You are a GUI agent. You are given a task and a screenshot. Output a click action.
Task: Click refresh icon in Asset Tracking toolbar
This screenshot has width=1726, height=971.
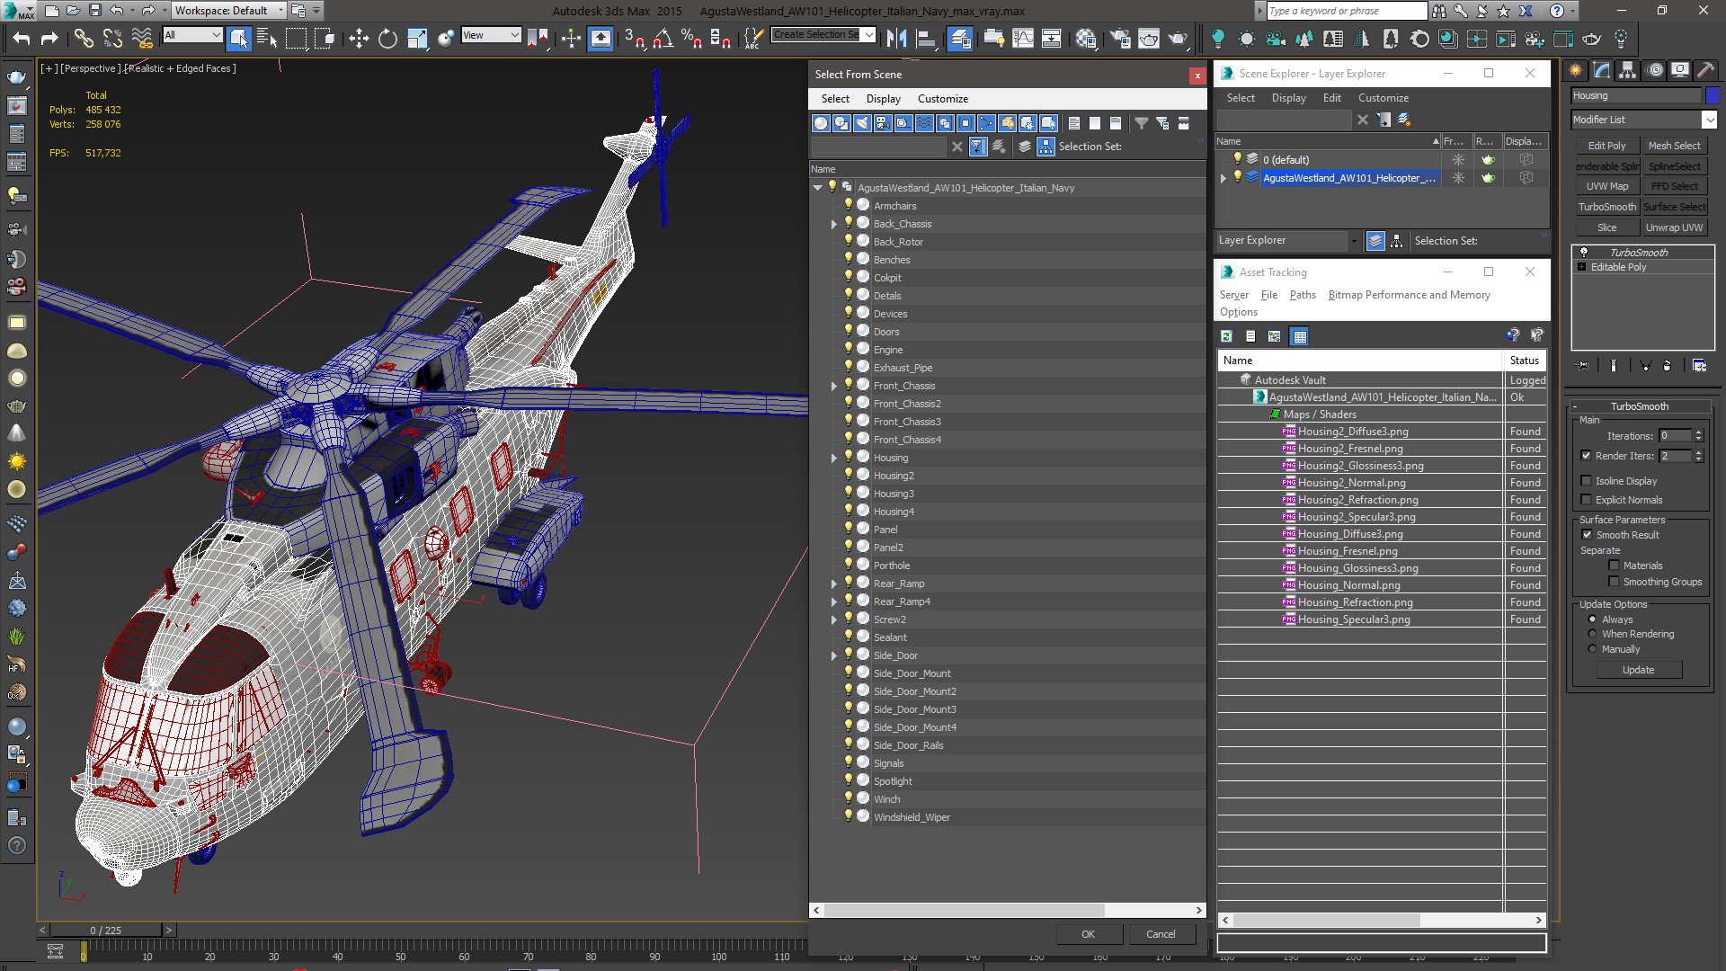1226,336
